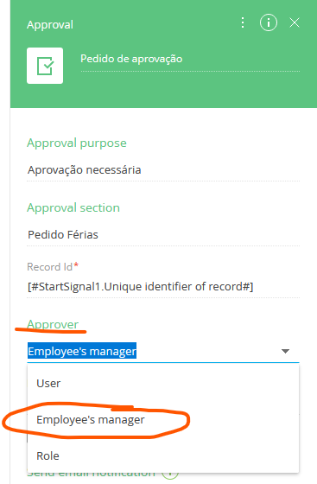Image resolution: width=317 pixels, height=484 pixels.
Task: Click the 'Approval' header title
Action: tap(50, 25)
